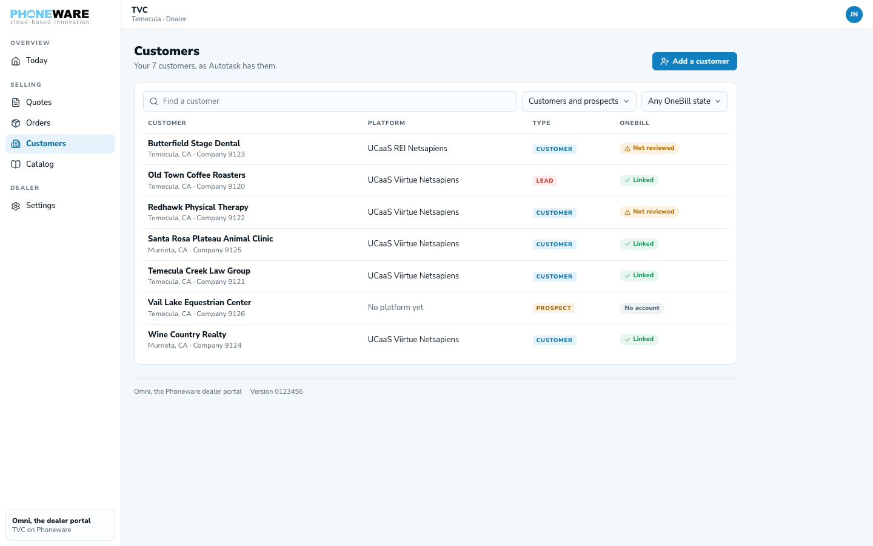Click Version 0123456 in footer
This screenshot has width=873, height=546.
click(276, 392)
